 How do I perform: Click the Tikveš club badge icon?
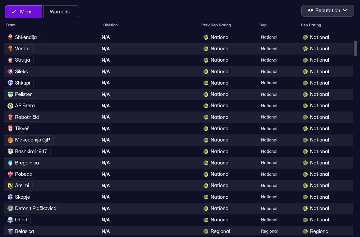coord(10,128)
